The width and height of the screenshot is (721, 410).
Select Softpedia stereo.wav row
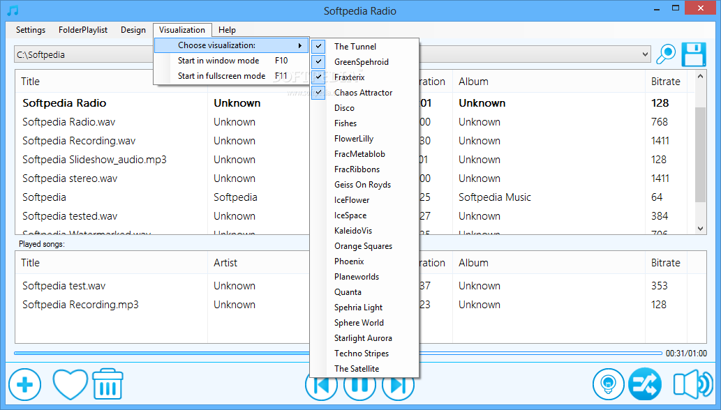(x=70, y=179)
